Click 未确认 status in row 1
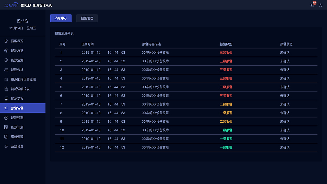 click(x=285, y=53)
